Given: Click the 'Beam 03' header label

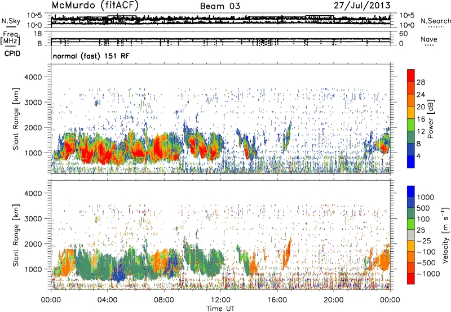Looking at the screenshot, I should [220, 6].
